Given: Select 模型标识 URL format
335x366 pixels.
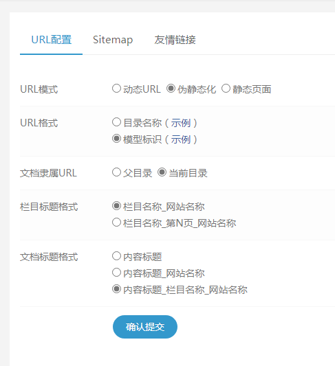Looking at the screenshot, I should tap(116, 139).
